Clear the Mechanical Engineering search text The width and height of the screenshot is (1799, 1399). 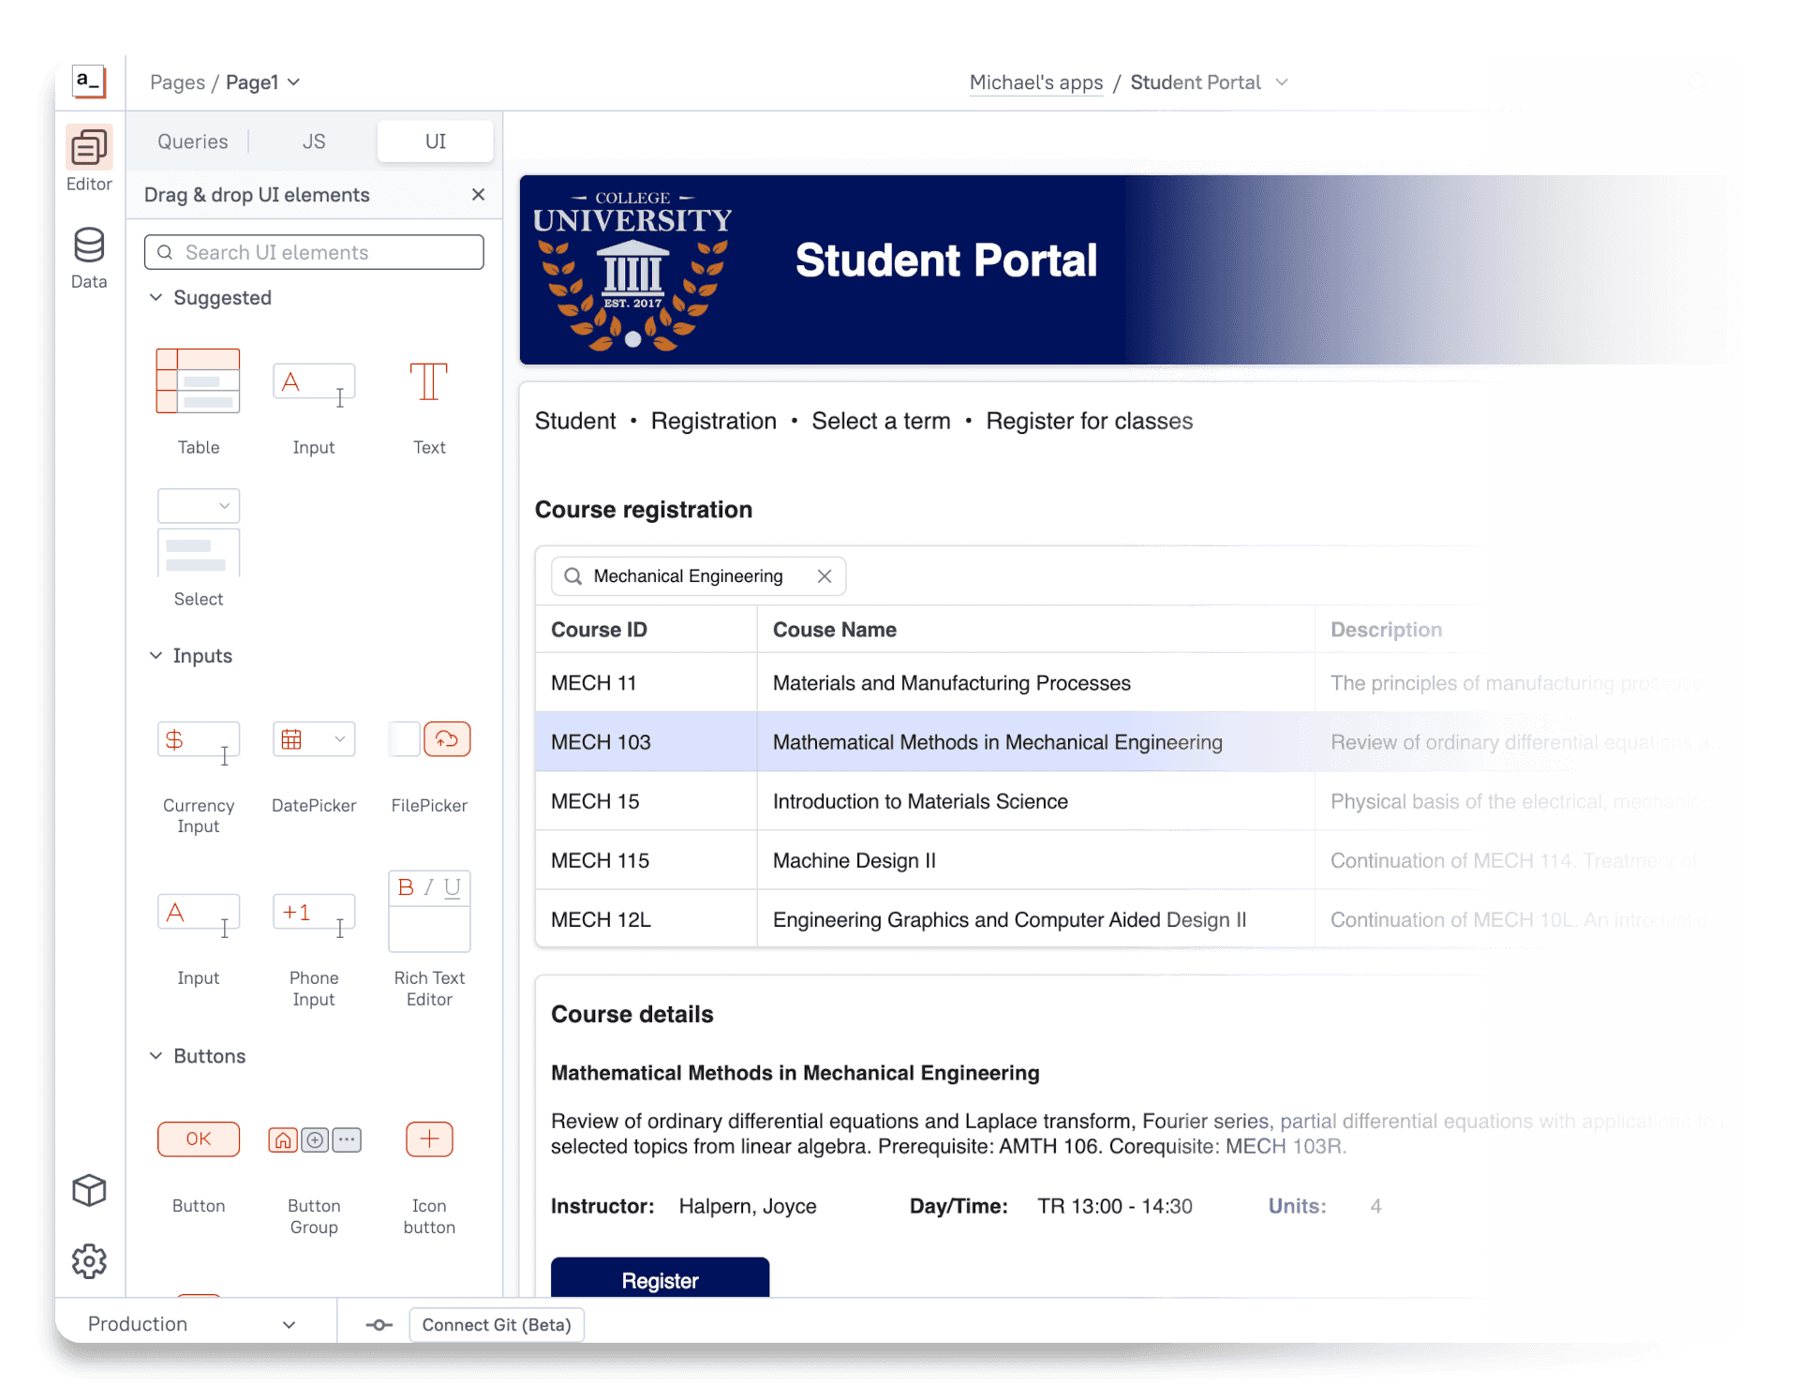tap(825, 576)
